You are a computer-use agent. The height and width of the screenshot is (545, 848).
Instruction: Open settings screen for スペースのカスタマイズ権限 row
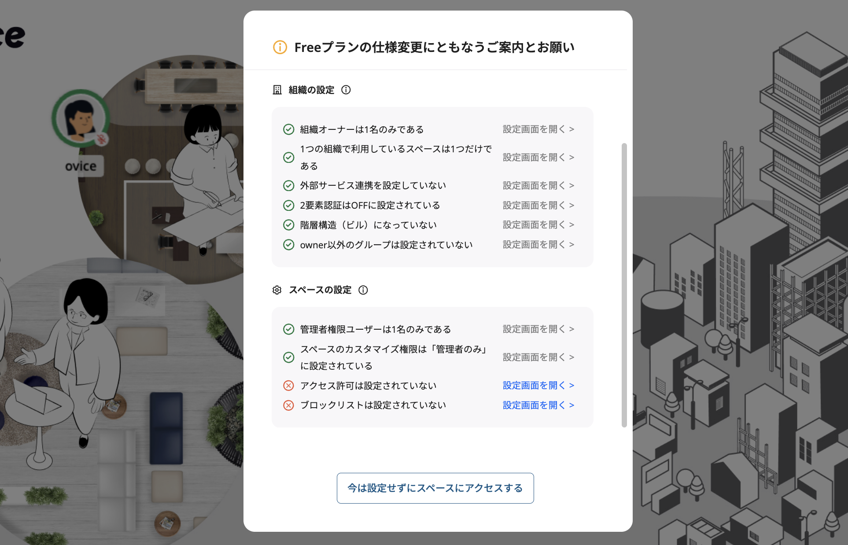538,357
